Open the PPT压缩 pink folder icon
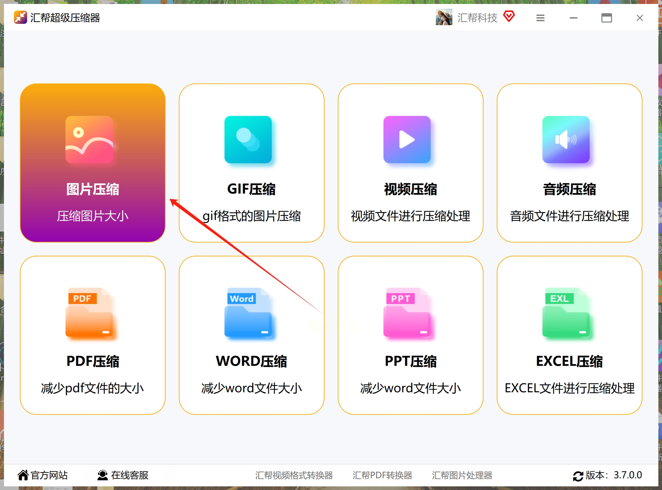This screenshot has height=490, width=662. pos(407,312)
